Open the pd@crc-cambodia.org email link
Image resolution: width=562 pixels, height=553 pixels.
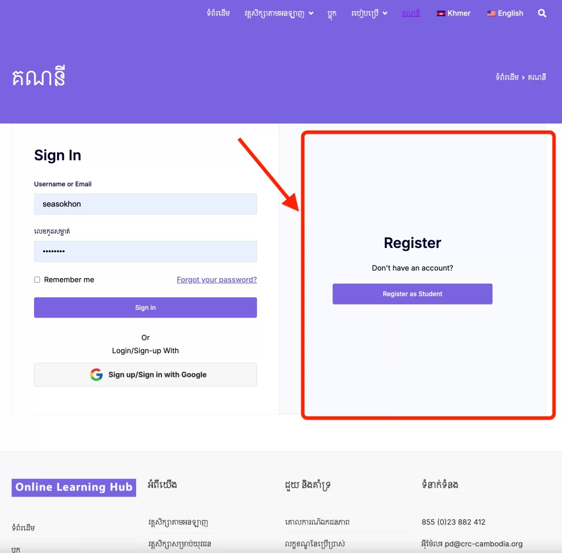pos(484,544)
